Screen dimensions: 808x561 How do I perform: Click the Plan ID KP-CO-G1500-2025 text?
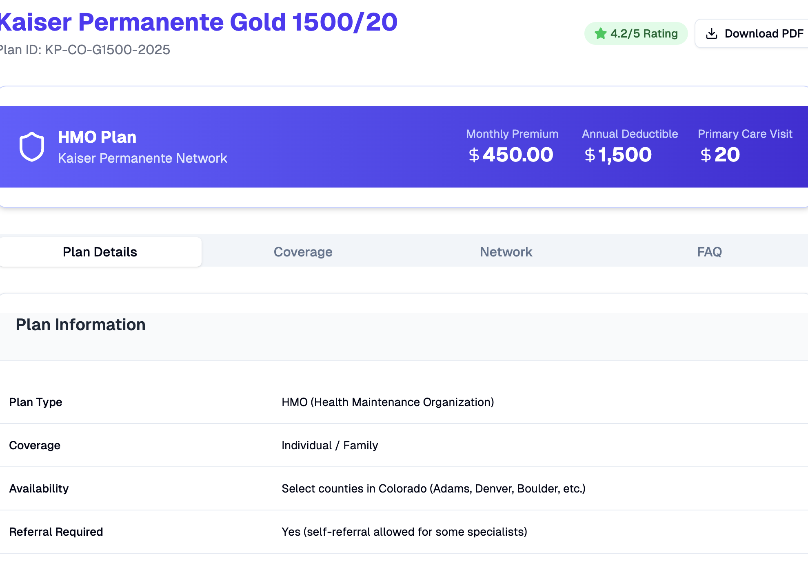click(85, 50)
